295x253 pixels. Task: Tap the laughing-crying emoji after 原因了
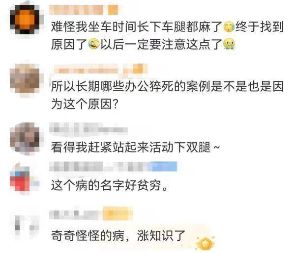94,44
